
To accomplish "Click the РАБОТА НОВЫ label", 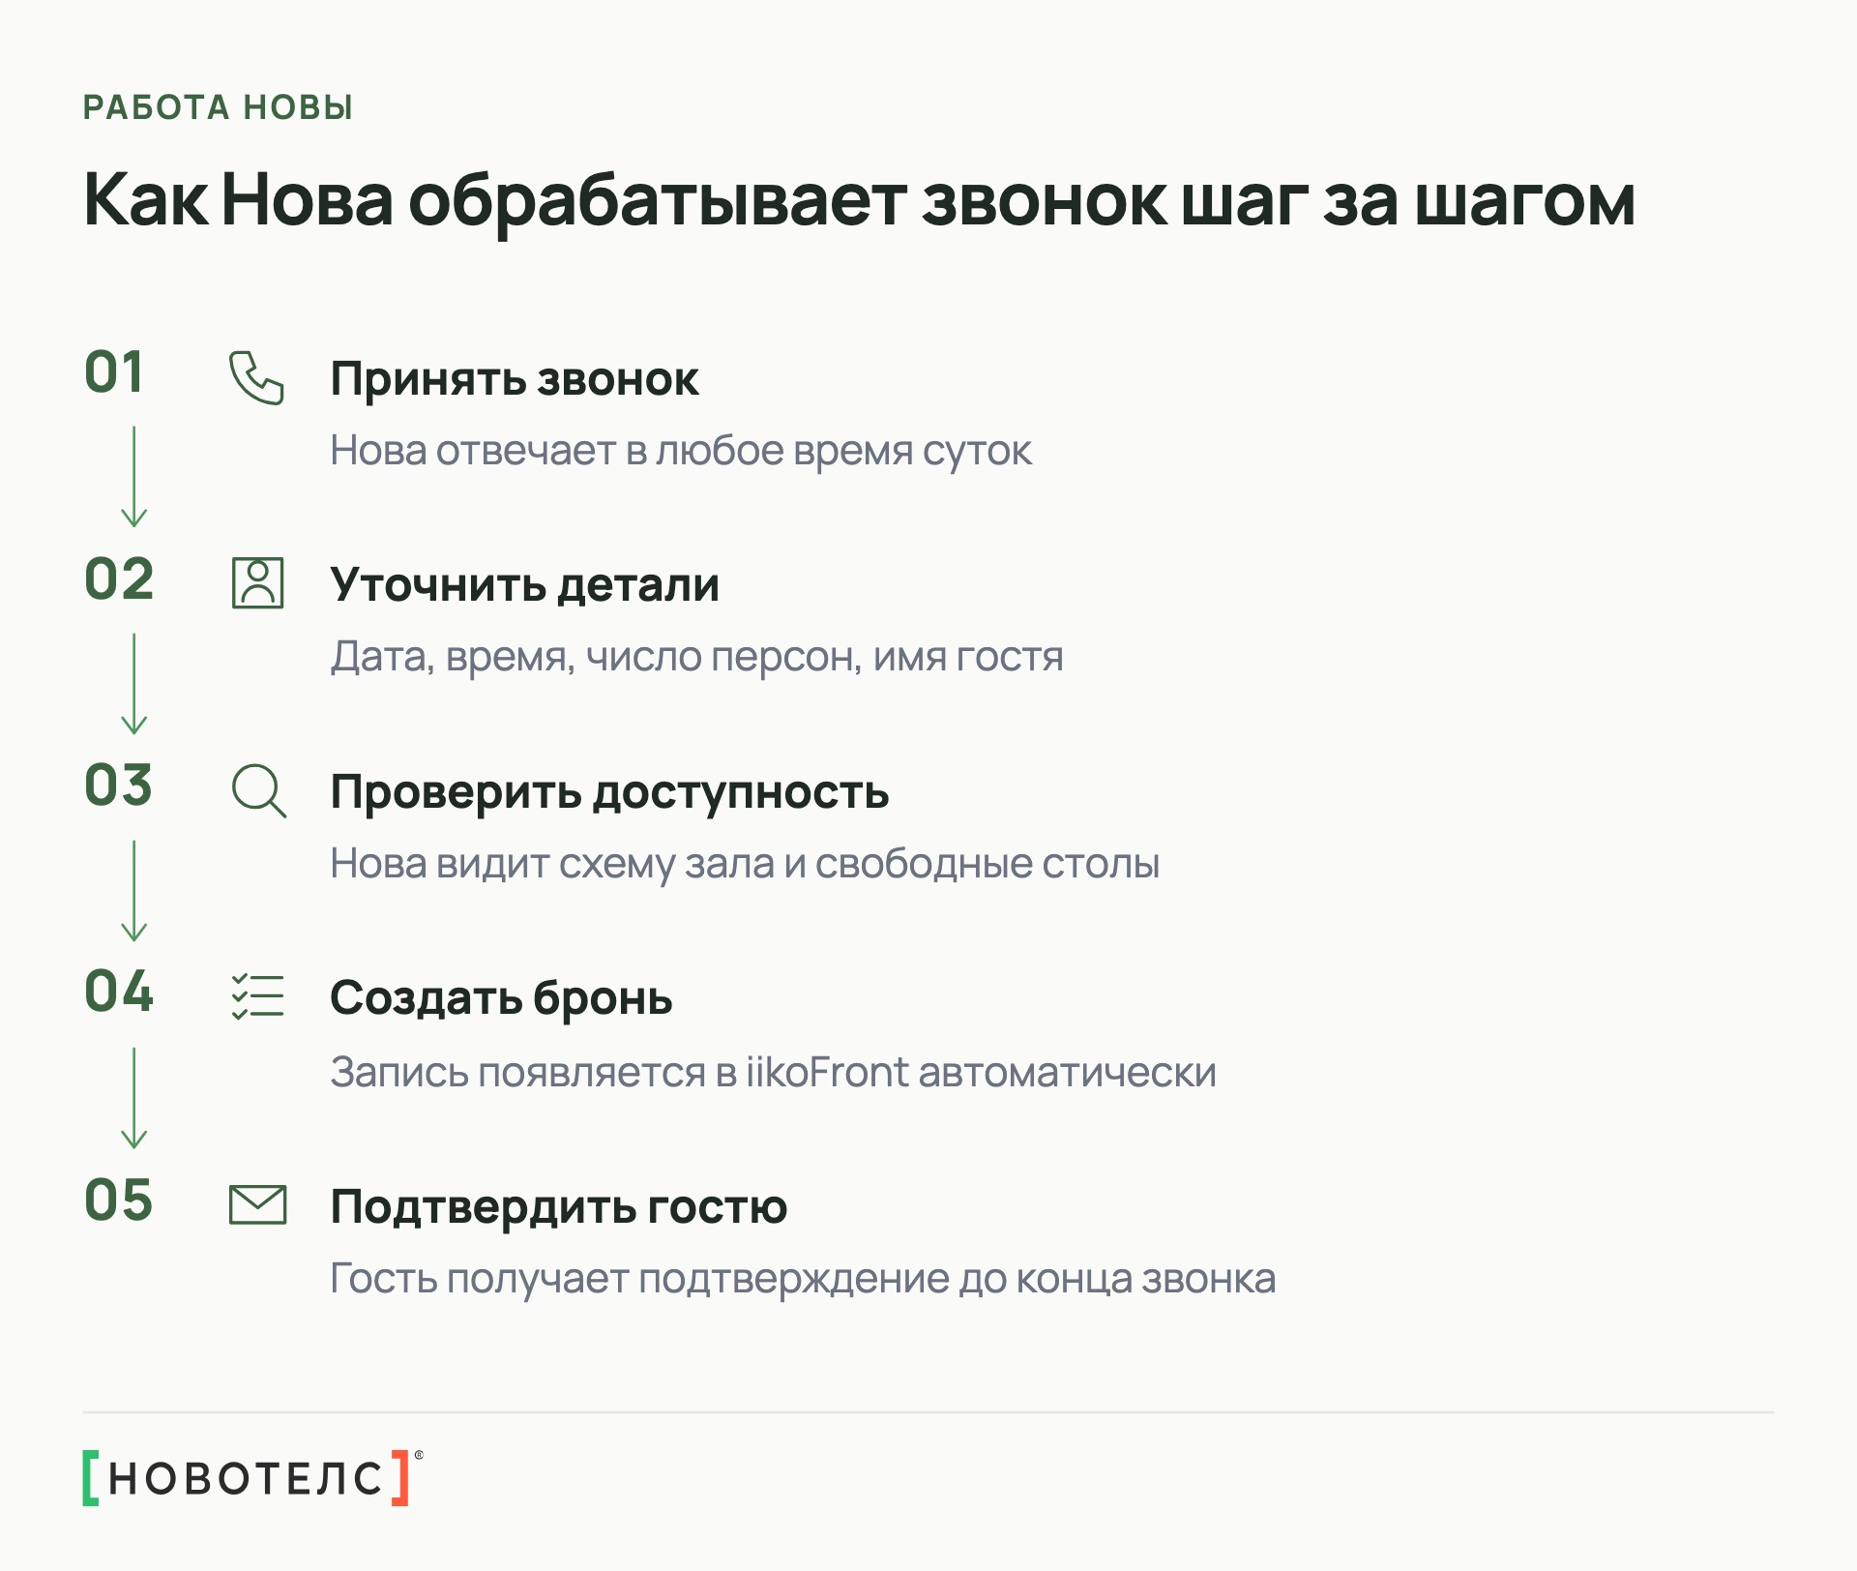I will [219, 107].
